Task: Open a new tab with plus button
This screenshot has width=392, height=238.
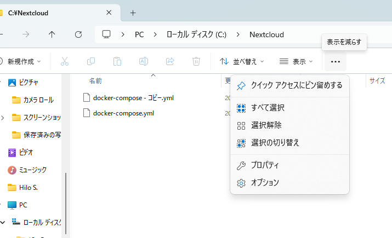Action: coord(133,12)
